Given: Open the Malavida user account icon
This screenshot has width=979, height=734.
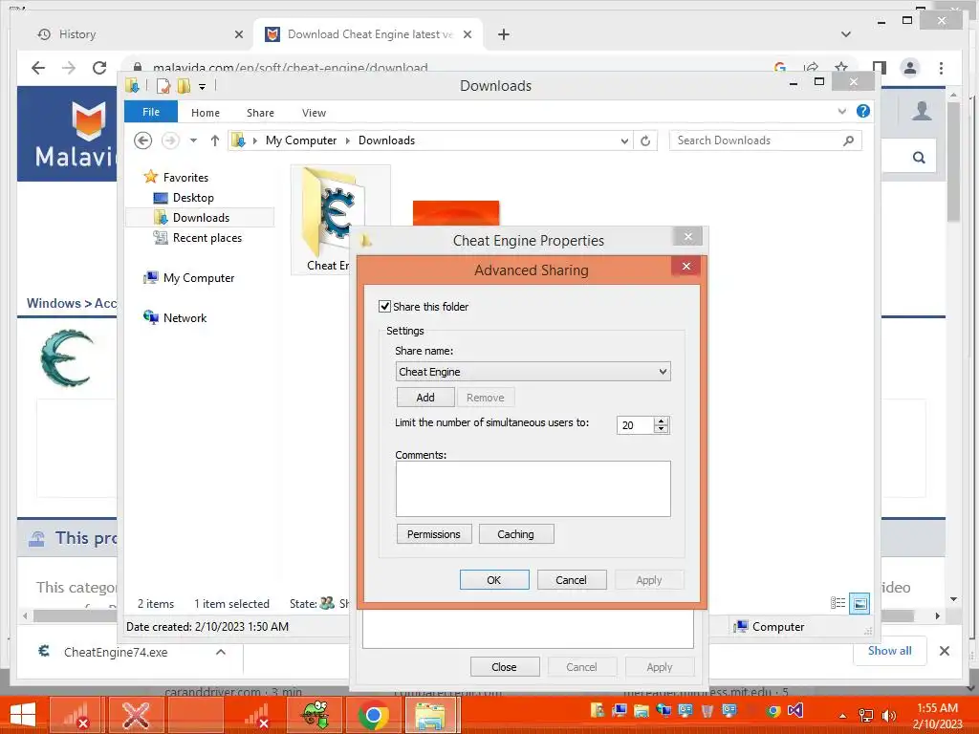Looking at the screenshot, I should [x=922, y=111].
